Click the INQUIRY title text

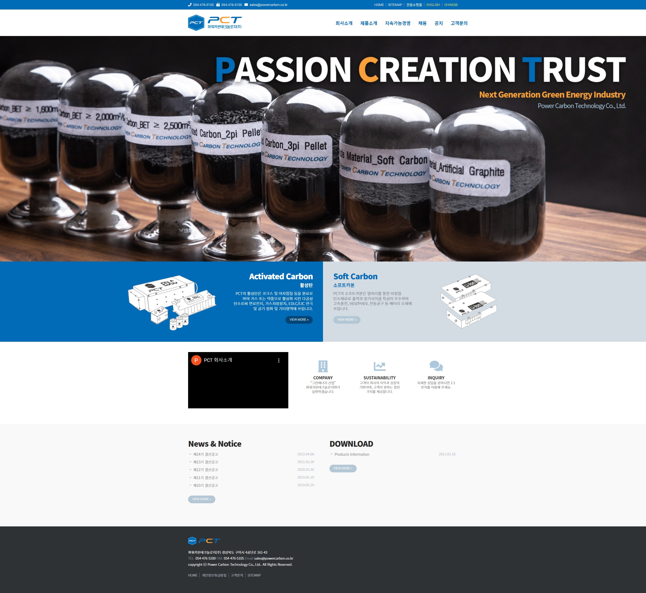pyautogui.click(x=436, y=378)
